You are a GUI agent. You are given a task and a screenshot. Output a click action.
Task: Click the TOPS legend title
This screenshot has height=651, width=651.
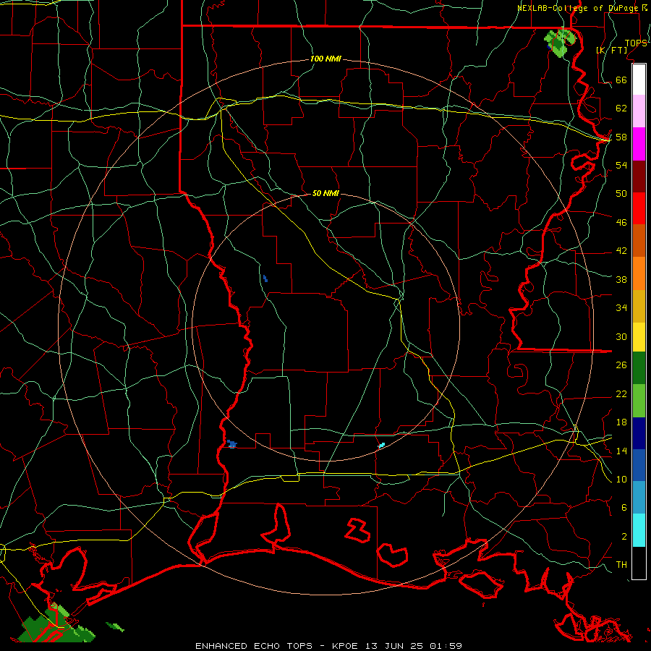(x=636, y=43)
